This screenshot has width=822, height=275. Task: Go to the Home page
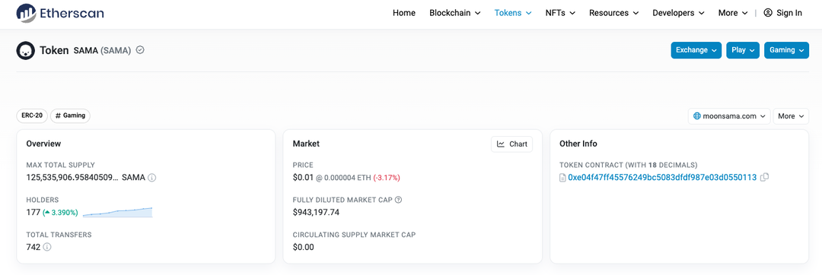tap(404, 13)
